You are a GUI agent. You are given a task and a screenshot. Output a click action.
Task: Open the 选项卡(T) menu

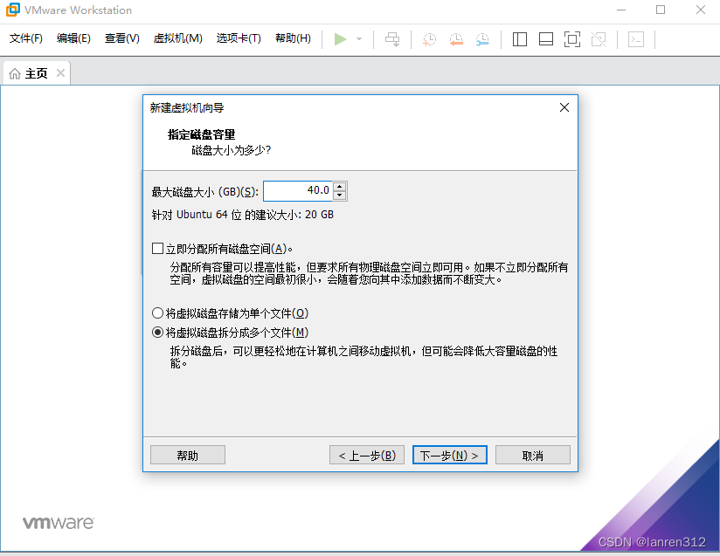(x=239, y=38)
